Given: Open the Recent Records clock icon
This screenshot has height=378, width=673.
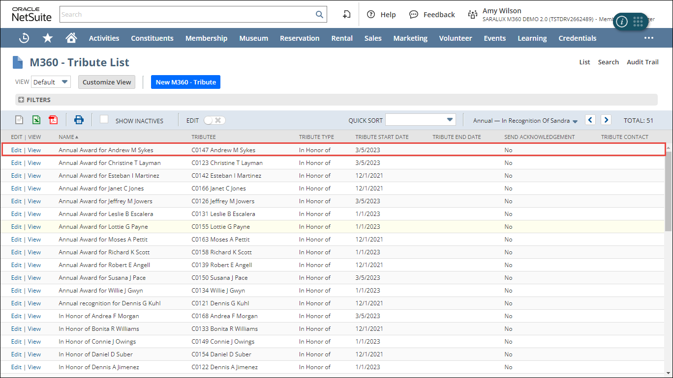Looking at the screenshot, I should 24,38.
